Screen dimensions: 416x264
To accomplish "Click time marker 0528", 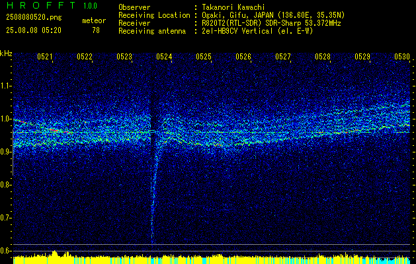I will pyautogui.click(x=323, y=56).
